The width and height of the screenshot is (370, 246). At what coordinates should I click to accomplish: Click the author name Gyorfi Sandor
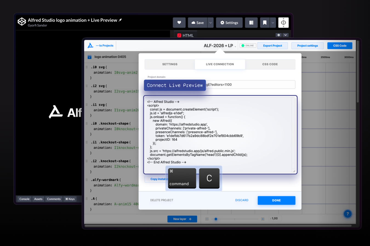(37, 25)
